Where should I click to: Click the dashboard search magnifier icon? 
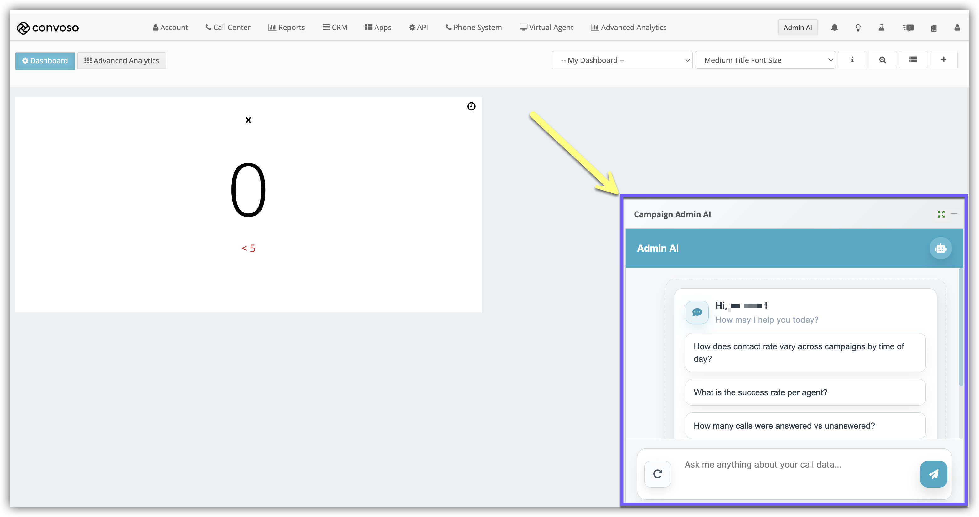883,60
